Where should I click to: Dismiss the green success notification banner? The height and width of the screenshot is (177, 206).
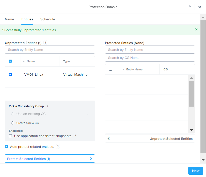196,29
